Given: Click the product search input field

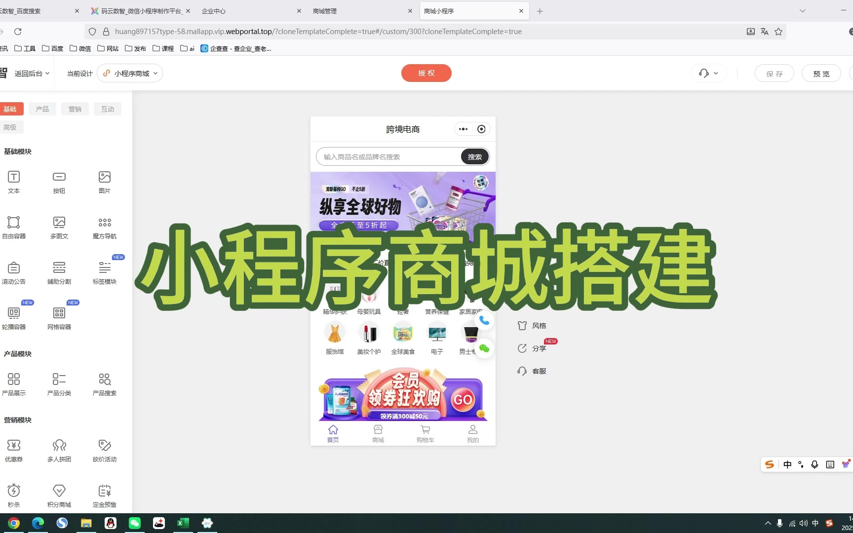Looking at the screenshot, I should (388, 157).
